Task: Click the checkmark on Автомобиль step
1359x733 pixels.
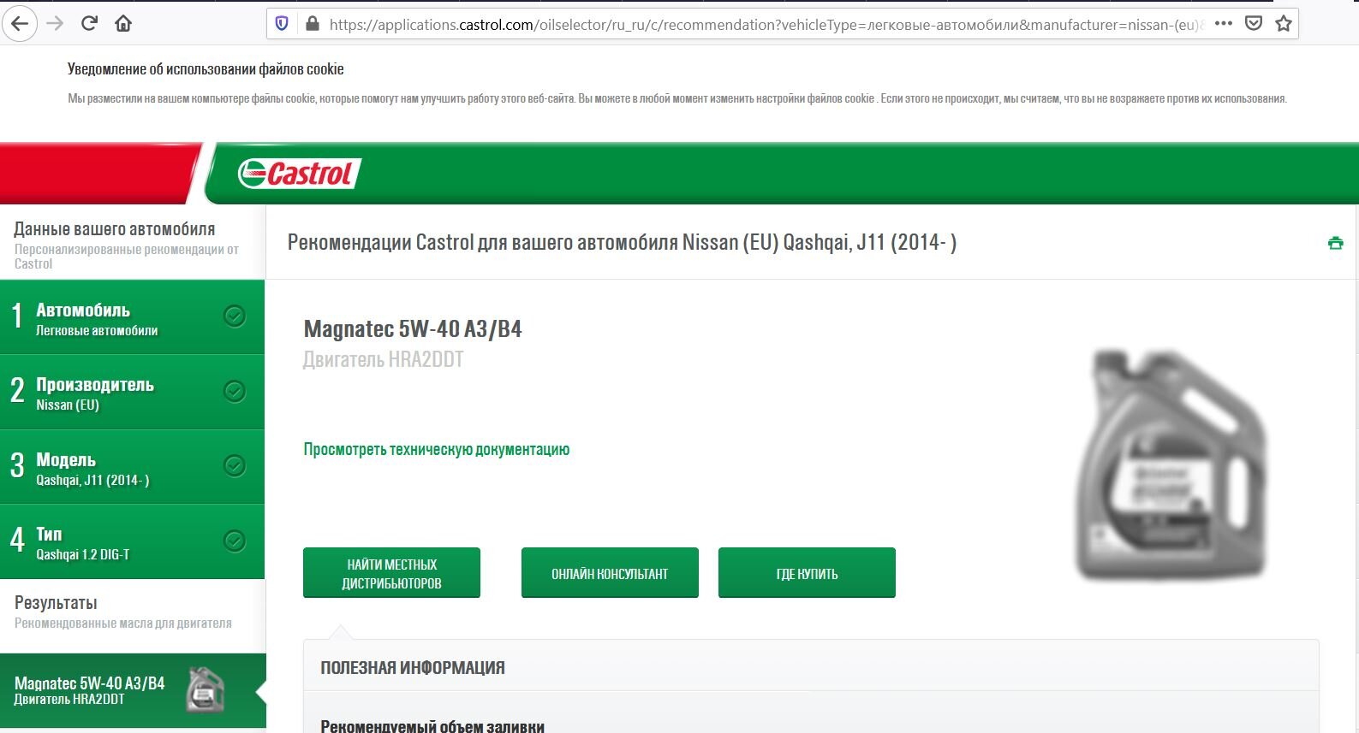Action: coord(235,316)
